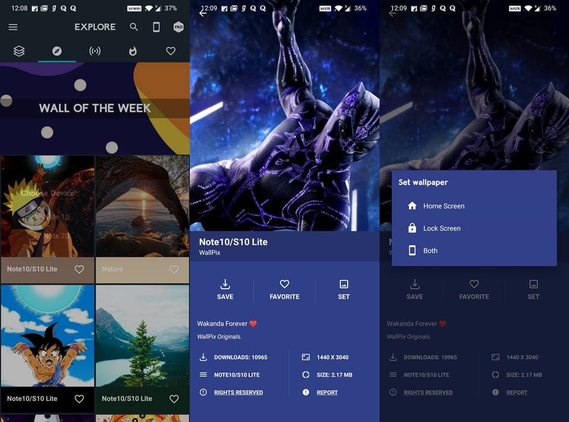This screenshot has height=422, width=569.
Task: Tap the 12:08 status bar clock
Action: (19, 8)
